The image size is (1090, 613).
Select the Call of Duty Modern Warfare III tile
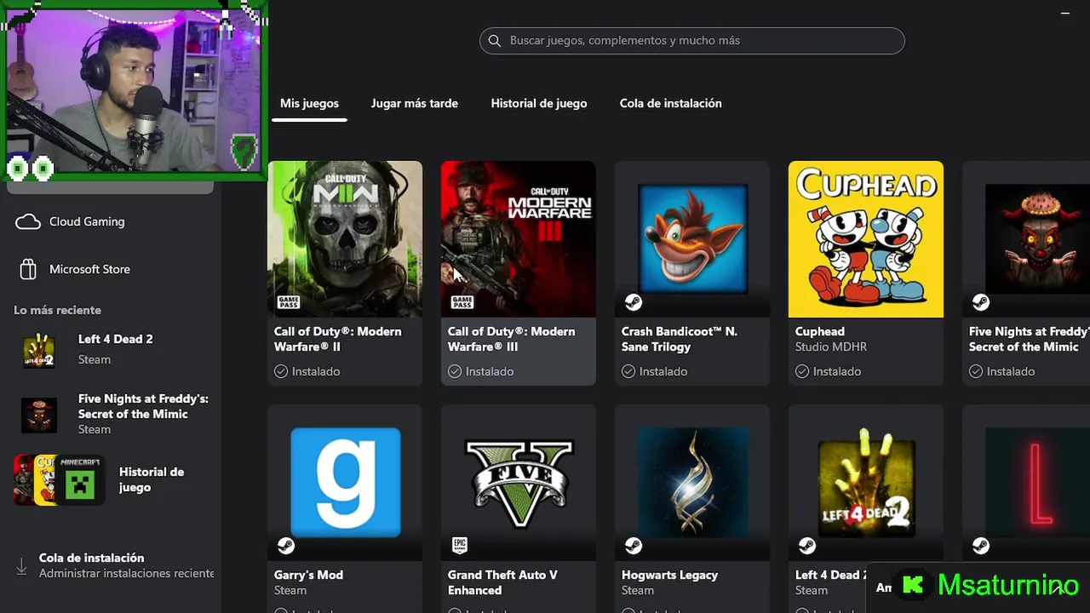pyautogui.click(x=519, y=272)
